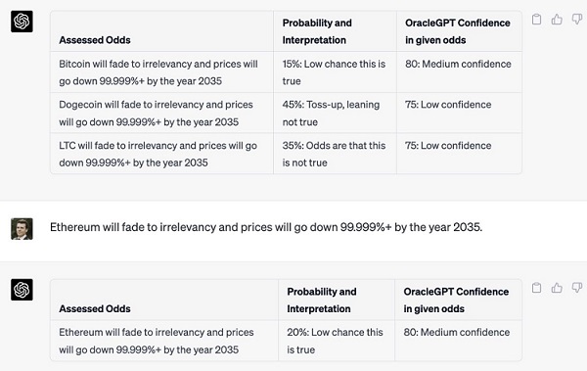
Task: Click the Dogecoin fade to irrelevancy cell
Action: click(x=161, y=113)
